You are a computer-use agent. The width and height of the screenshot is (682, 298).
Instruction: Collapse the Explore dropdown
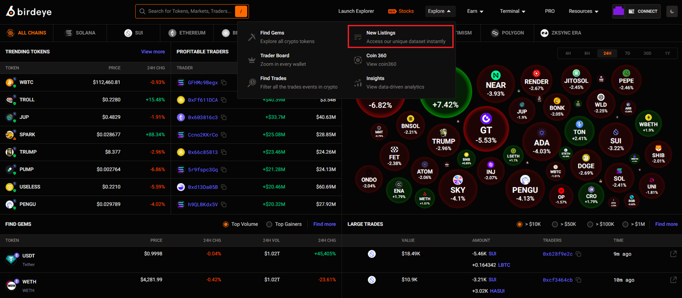point(439,11)
